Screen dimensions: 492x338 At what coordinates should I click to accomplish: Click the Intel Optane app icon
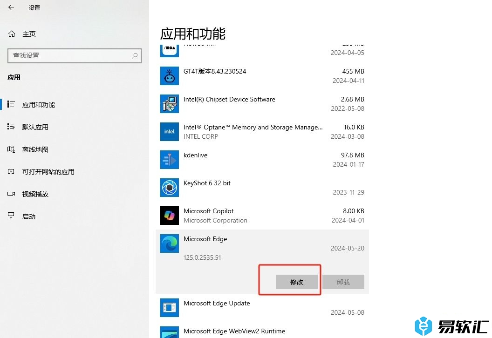tap(170, 132)
